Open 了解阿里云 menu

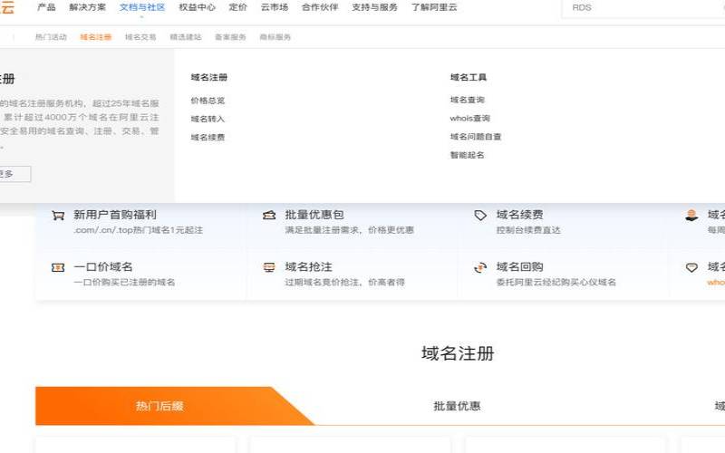point(434,7)
